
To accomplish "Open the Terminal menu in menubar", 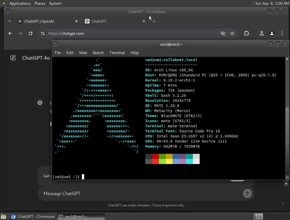I will point(117,53).
